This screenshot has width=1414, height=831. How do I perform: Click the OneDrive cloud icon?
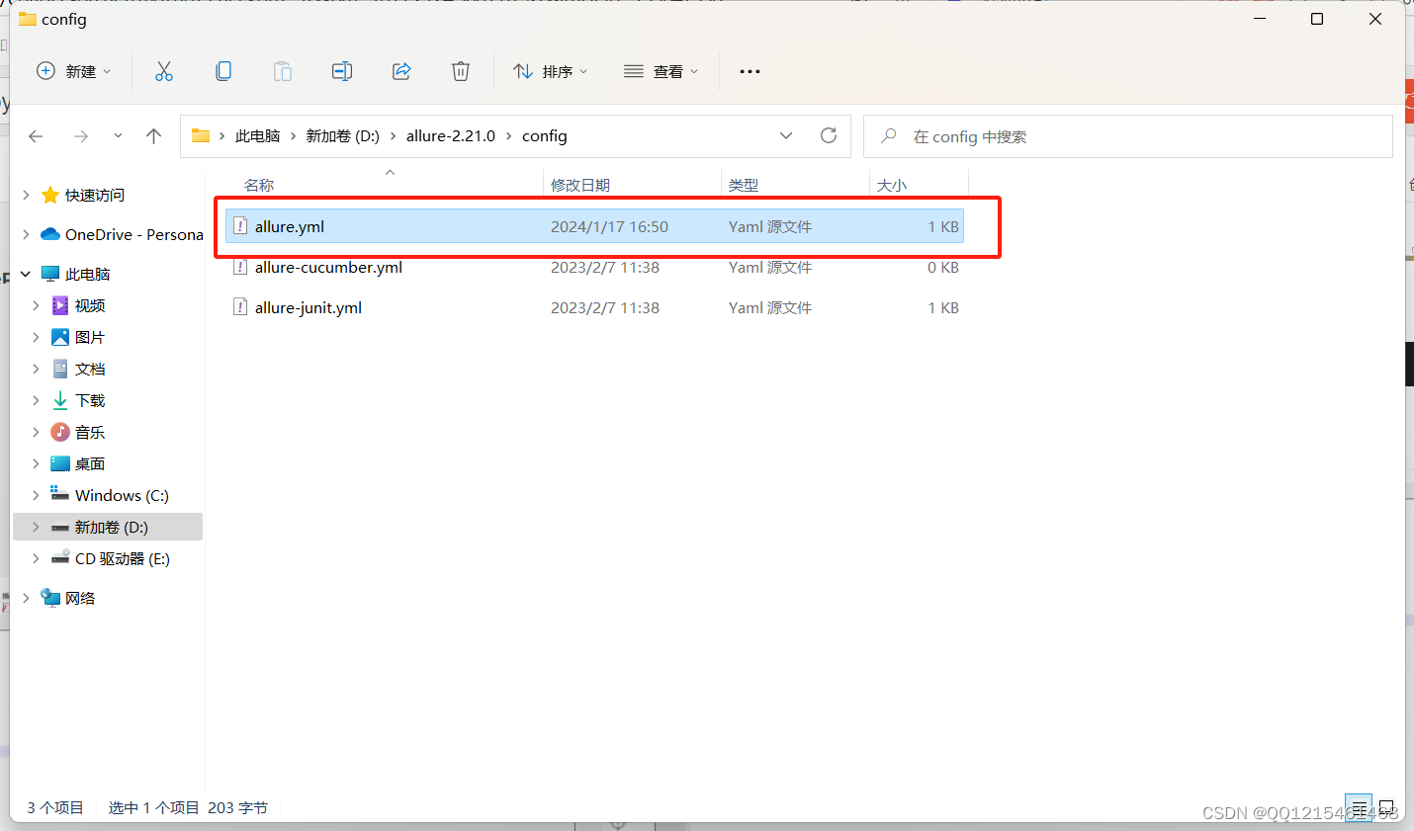click(50, 234)
